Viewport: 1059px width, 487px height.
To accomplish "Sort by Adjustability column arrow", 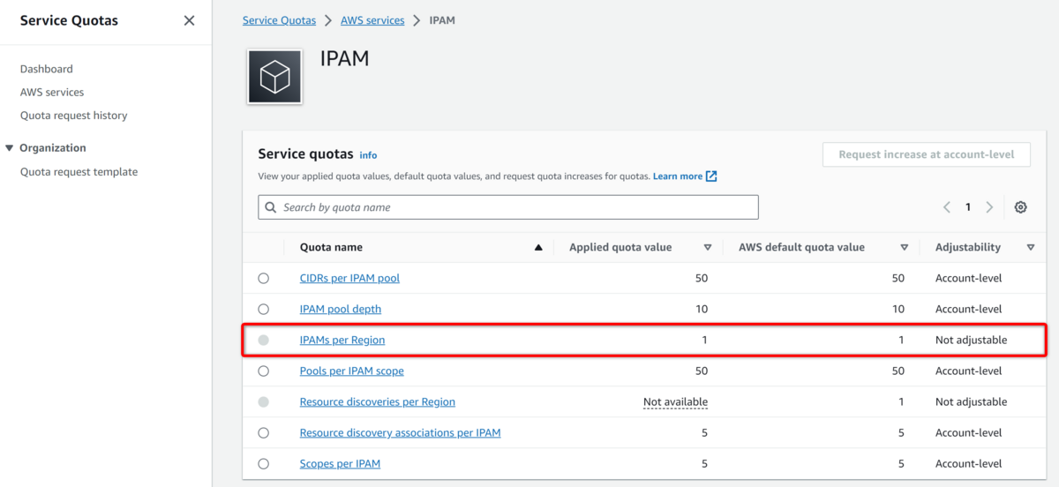I will [x=1031, y=248].
